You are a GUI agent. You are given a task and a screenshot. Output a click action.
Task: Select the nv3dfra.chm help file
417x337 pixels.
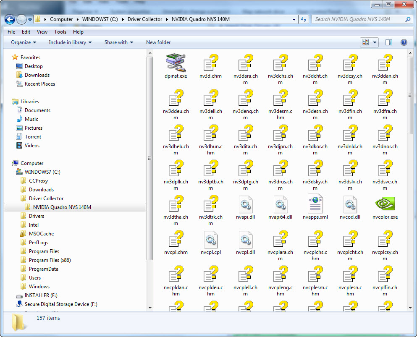(x=385, y=98)
